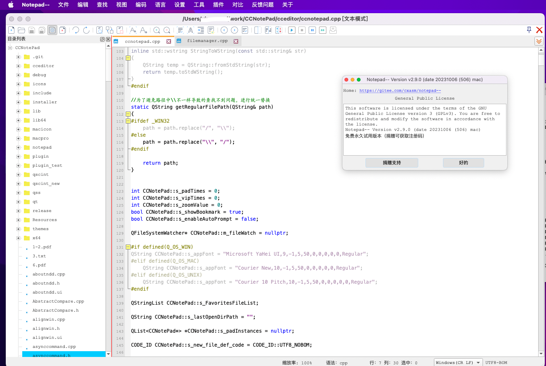Click the pin icon at toolbar right
Viewport: 546px width, 366px height.
529,30
